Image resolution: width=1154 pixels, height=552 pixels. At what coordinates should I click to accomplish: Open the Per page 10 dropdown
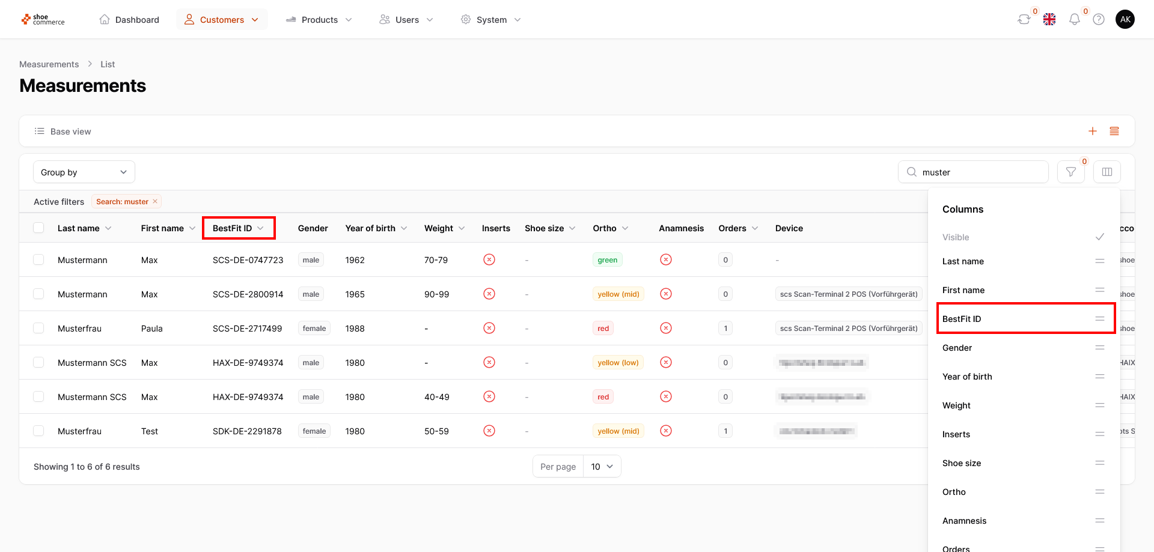602,467
